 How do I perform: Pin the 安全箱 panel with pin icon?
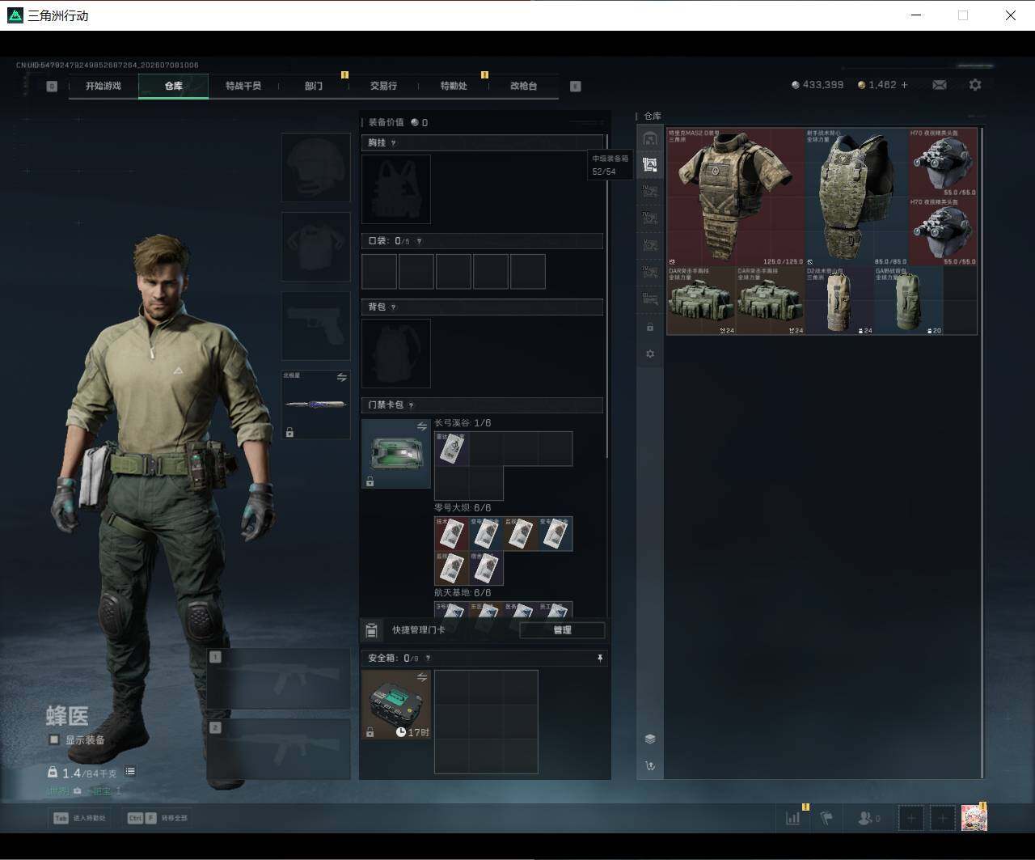(x=599, y=659)
